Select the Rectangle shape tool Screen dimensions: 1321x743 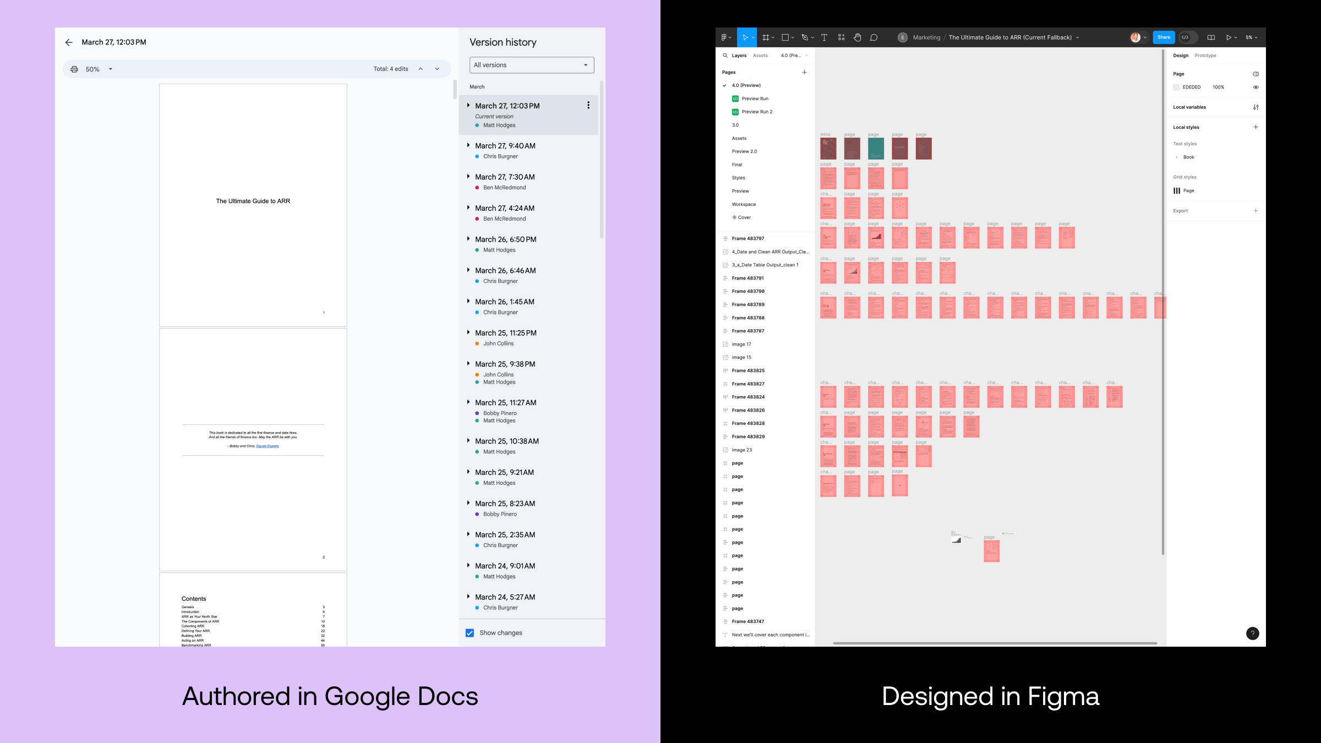point(785,37)
